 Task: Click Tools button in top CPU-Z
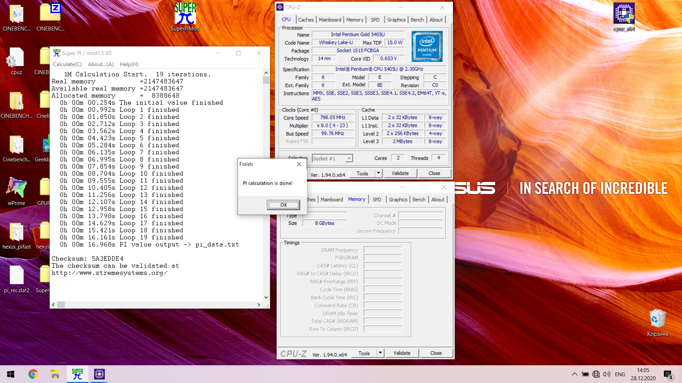[362, 173]
